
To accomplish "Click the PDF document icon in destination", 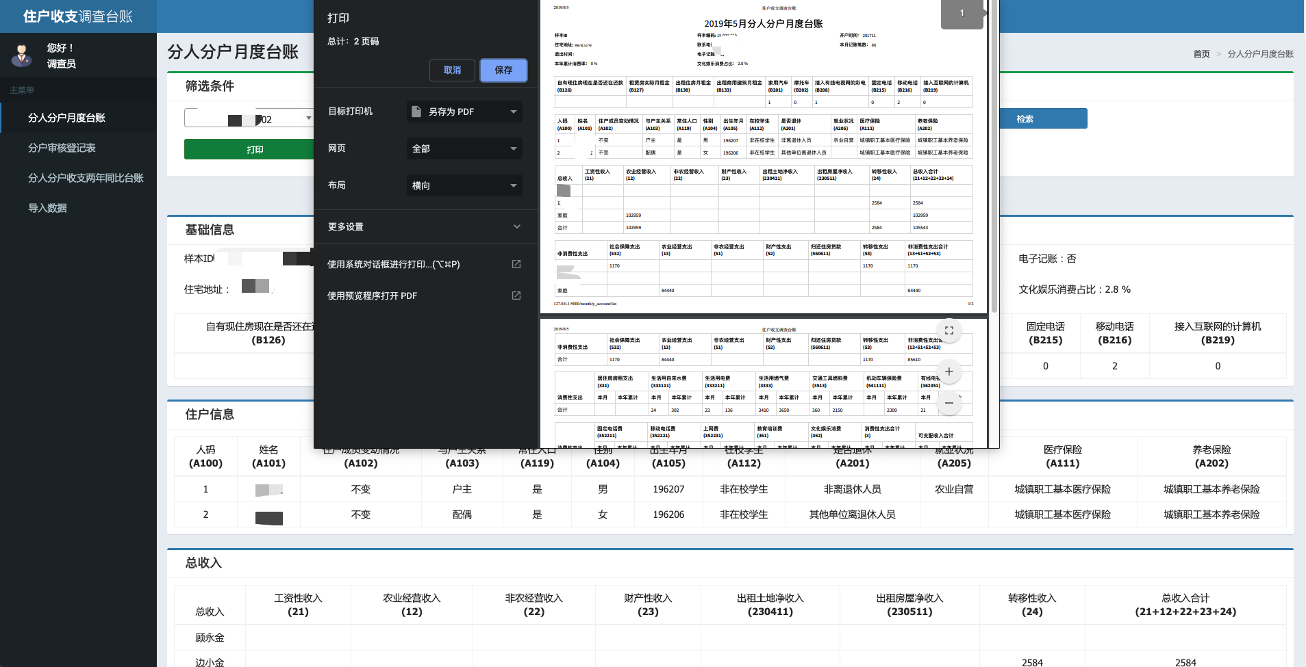I will pos(416,112).
